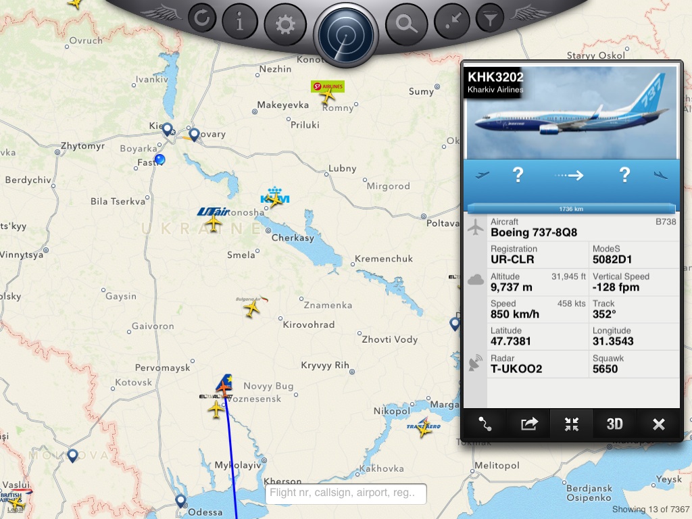The width and height of the screenshot is (692, 519).
Task: Open settings gear in the top toolbar
Action: [x=285, y=24]
